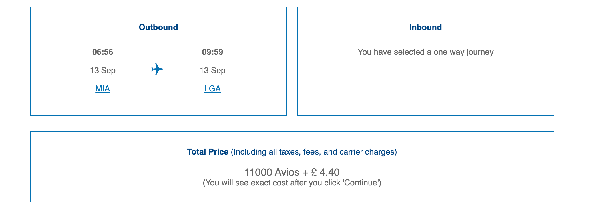Open the LGA arrival airport link

[212, 89]
